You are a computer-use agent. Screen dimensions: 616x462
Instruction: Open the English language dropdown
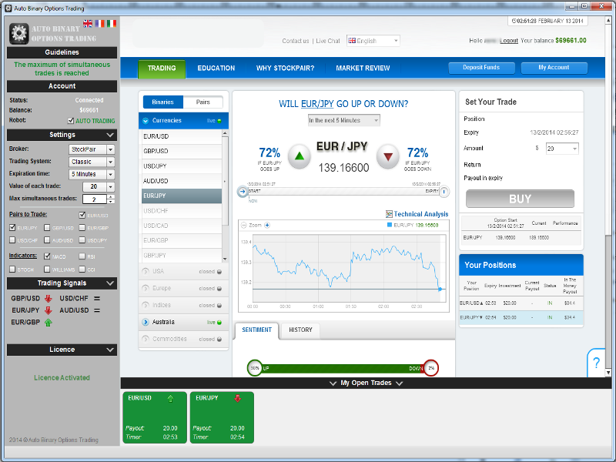[x=373, y=41]
